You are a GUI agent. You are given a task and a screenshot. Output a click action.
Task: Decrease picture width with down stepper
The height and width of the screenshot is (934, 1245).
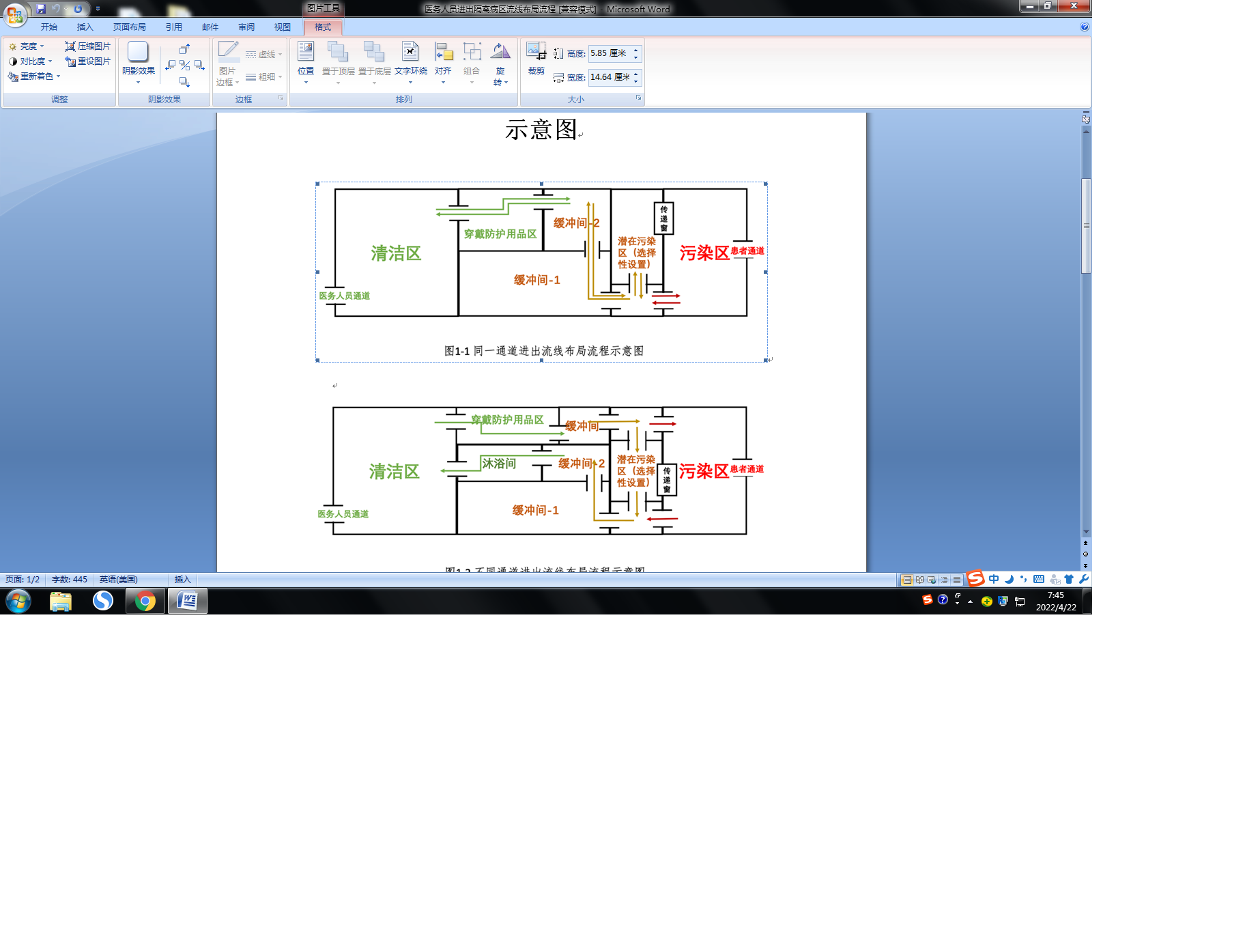(636, 81)
